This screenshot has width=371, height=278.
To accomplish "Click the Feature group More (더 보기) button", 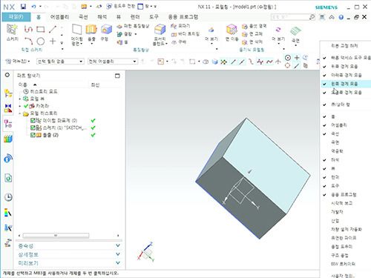I will coord(211,35).
